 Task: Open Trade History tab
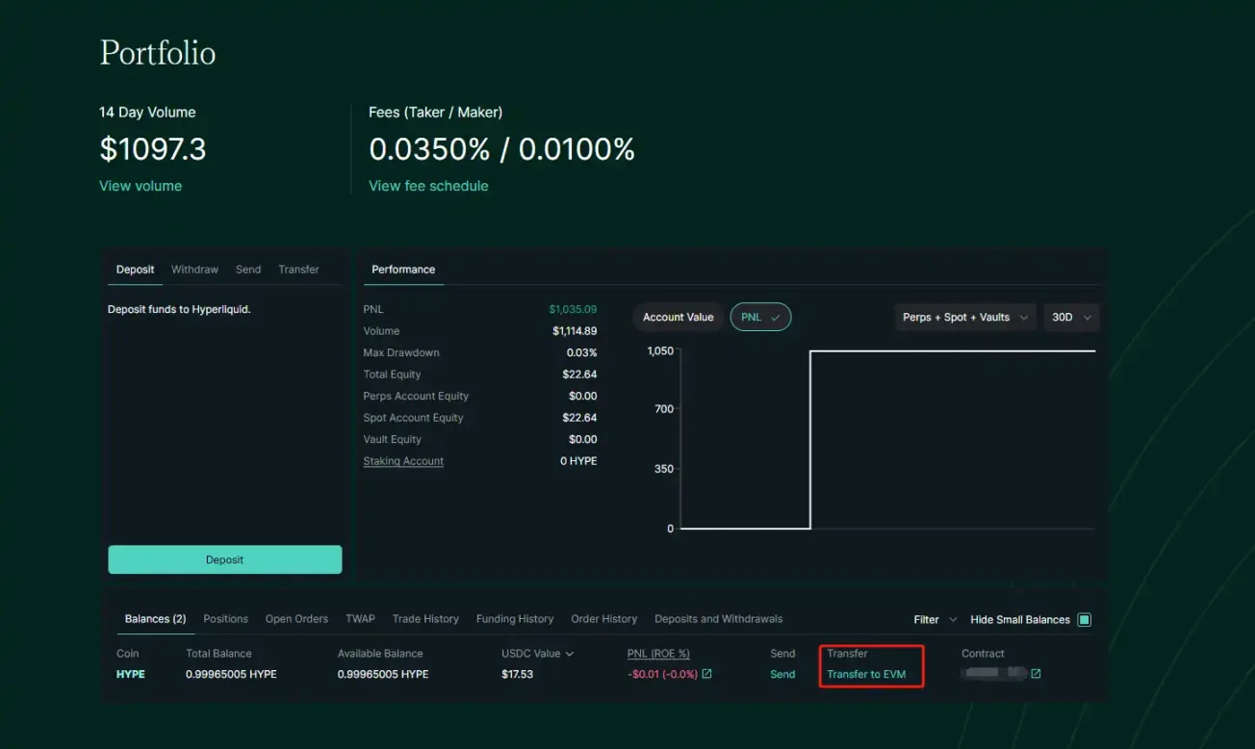click(425, 619)
